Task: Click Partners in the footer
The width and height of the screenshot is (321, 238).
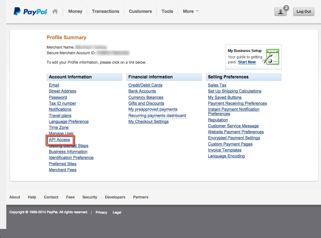Action: tap(141, 197)
